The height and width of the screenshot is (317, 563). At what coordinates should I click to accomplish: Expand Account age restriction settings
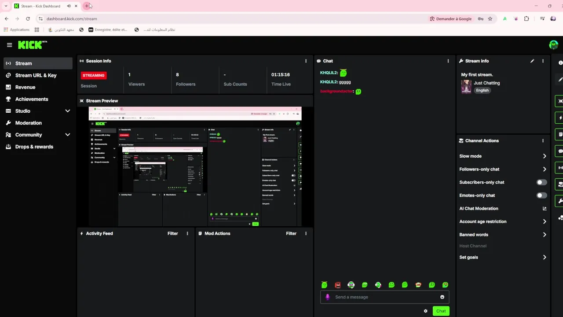click(x=503, y=221)
